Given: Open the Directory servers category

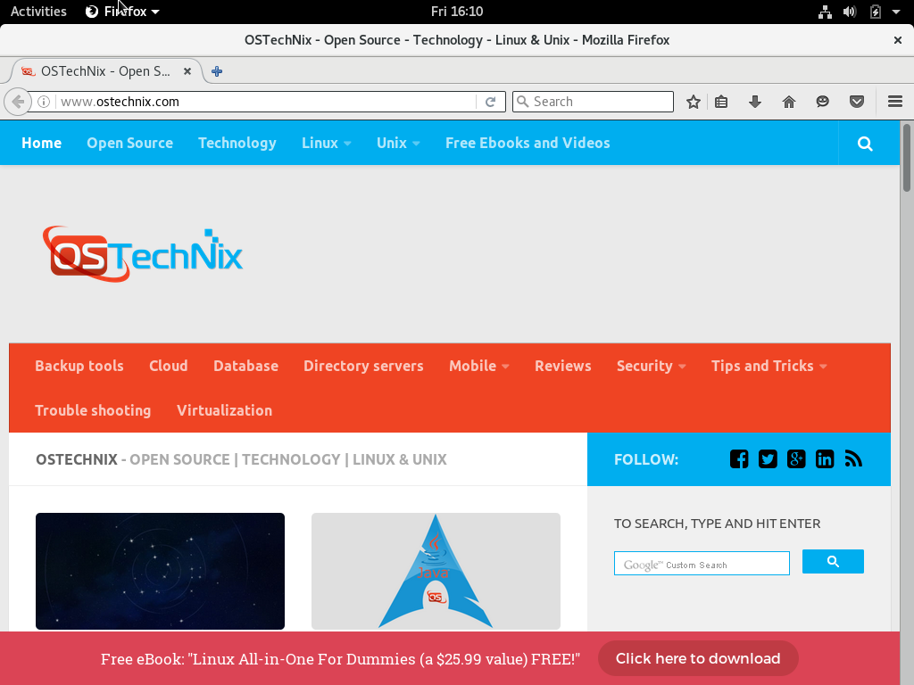Looking at the screenshot, I should point(364,366).
